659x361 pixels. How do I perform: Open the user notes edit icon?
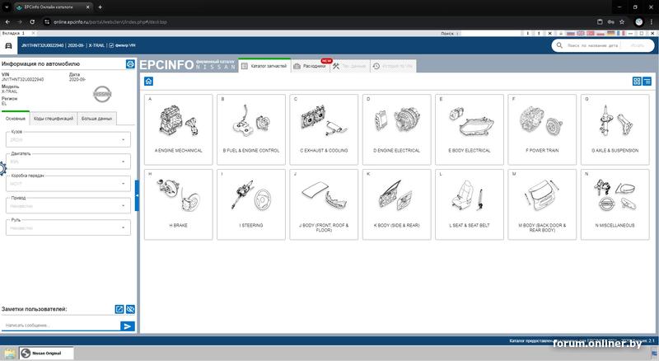coord(119,309)
